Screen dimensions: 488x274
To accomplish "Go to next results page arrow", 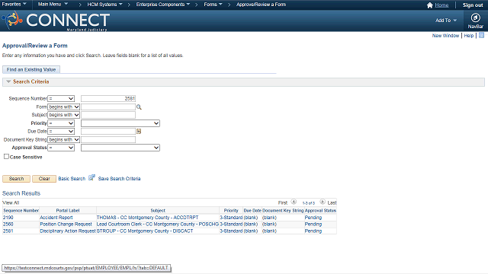I will point(323,202).
